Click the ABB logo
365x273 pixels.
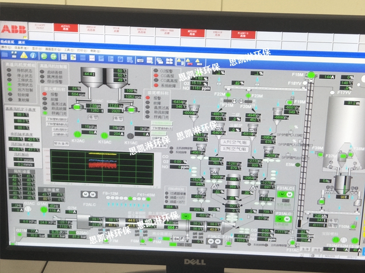click(14, 29)
